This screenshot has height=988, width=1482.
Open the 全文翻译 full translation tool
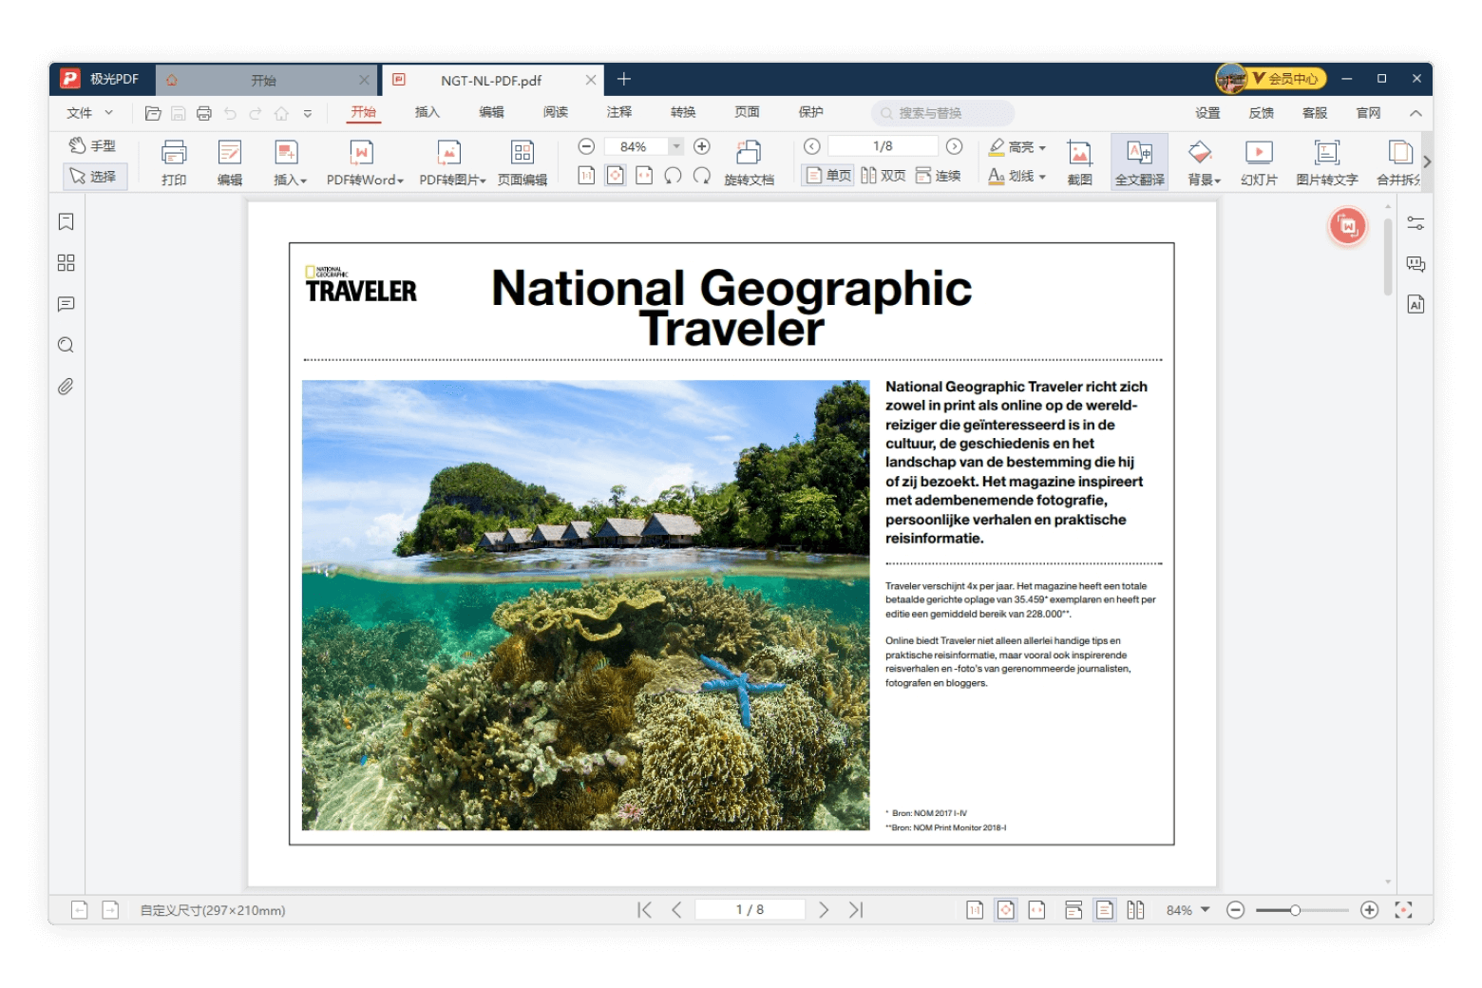pyautogui.click(x=1139, y=162)
